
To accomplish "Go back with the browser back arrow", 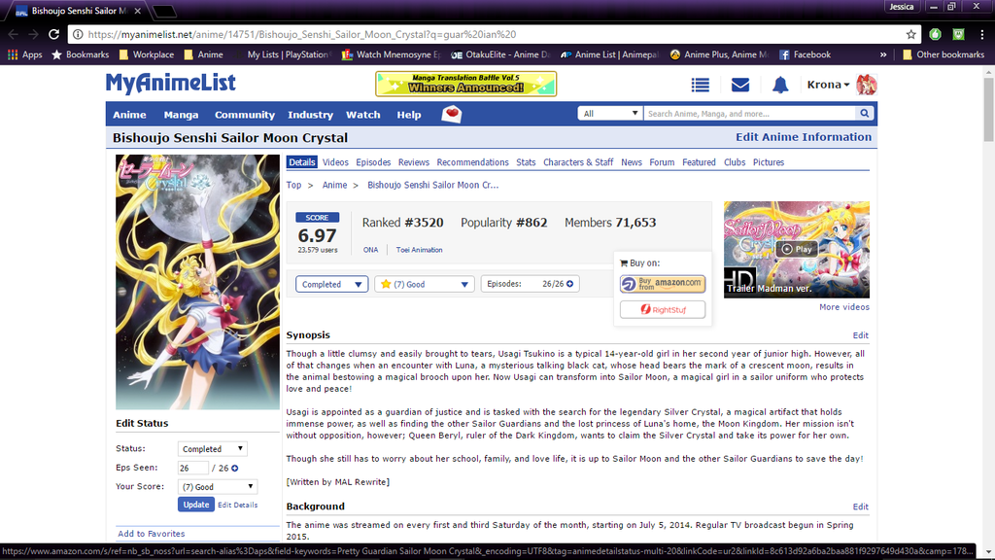I will 14,34.
